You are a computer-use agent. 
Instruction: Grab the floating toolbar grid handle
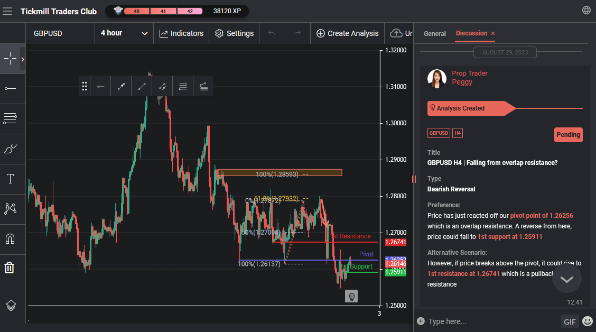tap(85, 86)
